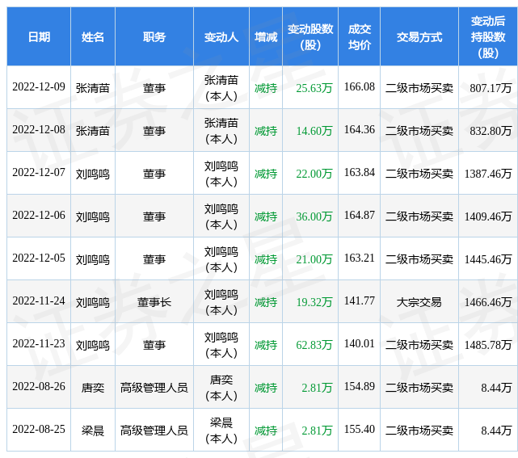Click average price 140.01
This screenshot has width=518, height=458.
[359, 344]
